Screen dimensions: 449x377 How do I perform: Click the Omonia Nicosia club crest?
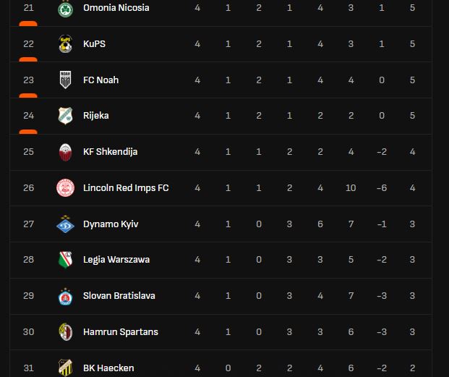(66, 8)
